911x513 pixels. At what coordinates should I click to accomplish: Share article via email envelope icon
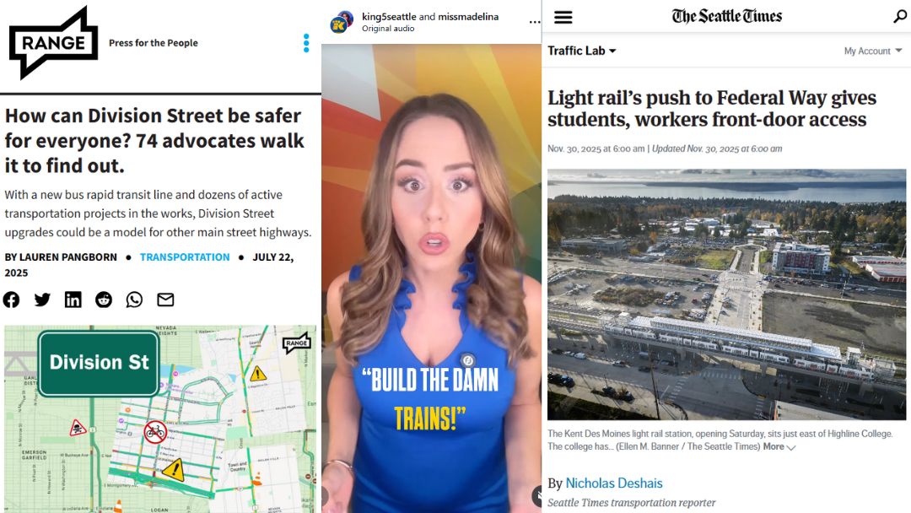[x=165, y=300]
